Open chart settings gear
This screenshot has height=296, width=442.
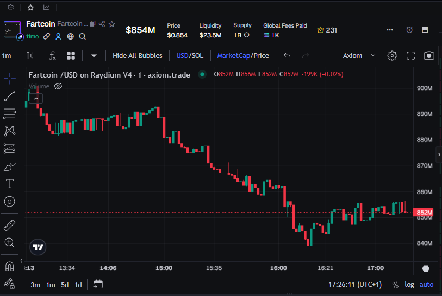tap(392, 56)
